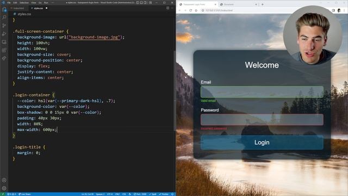Split the editor to the right

[167, 8]
